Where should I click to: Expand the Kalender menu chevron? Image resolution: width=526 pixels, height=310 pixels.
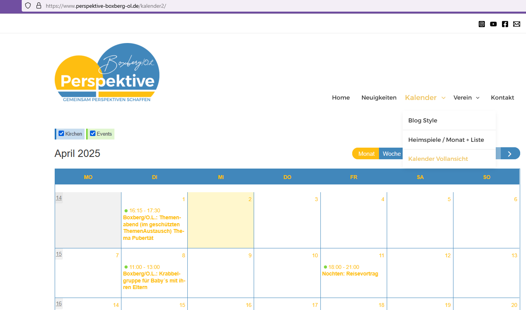pos(443,98)
